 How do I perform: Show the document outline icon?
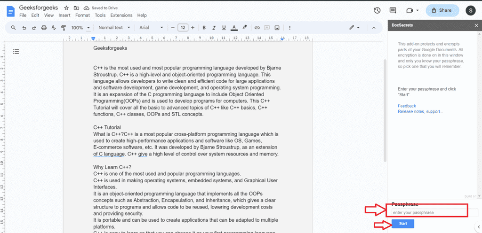tap(16, 52)
